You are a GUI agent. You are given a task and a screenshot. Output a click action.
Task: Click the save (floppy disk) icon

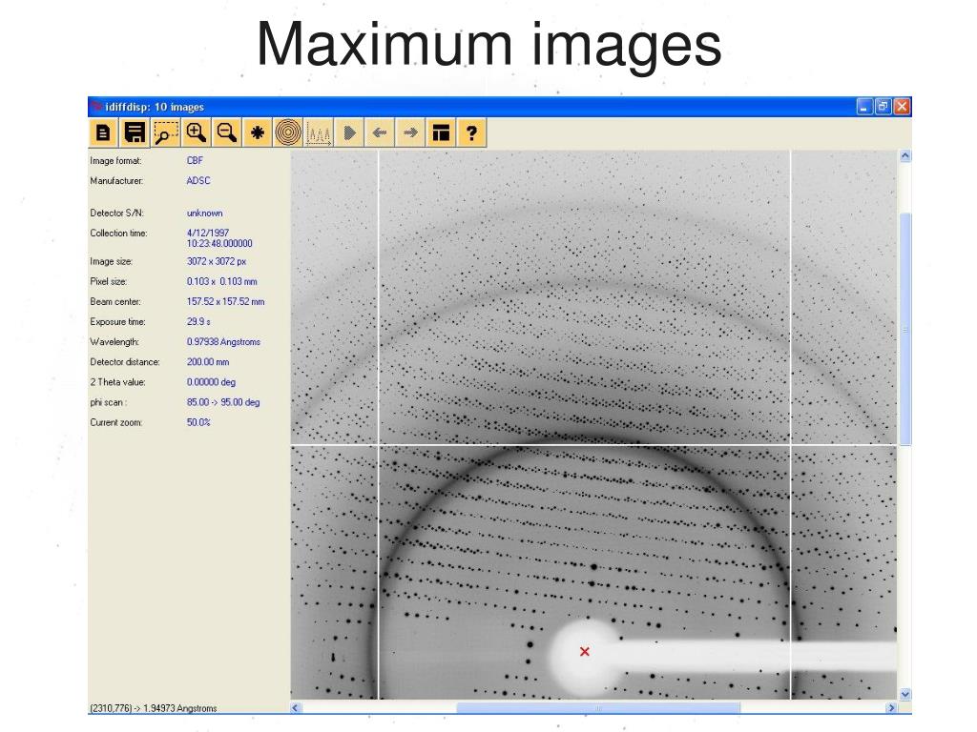(x=134, y=132)
